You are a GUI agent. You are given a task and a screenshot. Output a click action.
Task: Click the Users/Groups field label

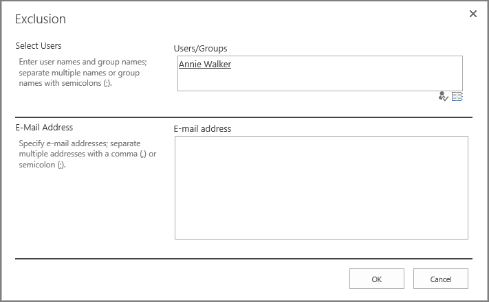click(x=200, y=49)
